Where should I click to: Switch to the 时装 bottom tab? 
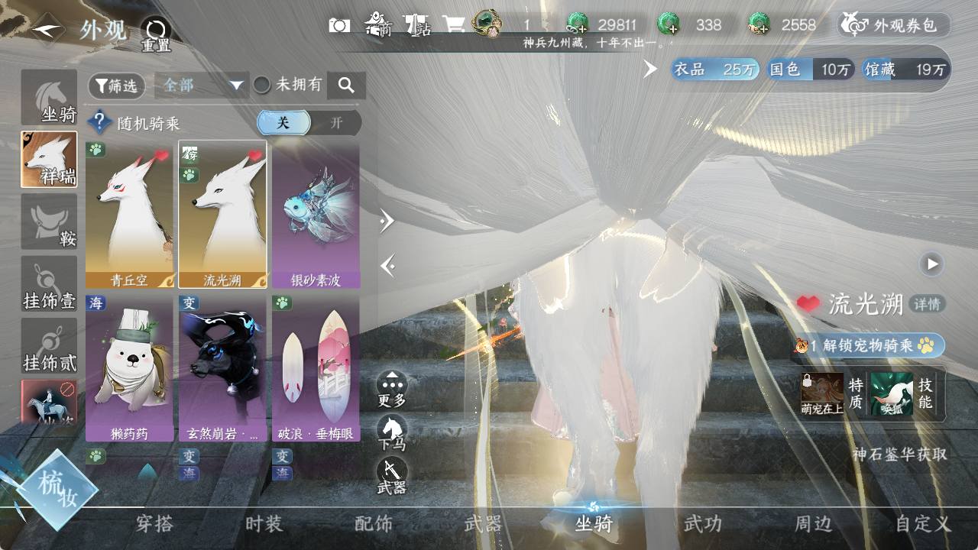tap(264, 524)
